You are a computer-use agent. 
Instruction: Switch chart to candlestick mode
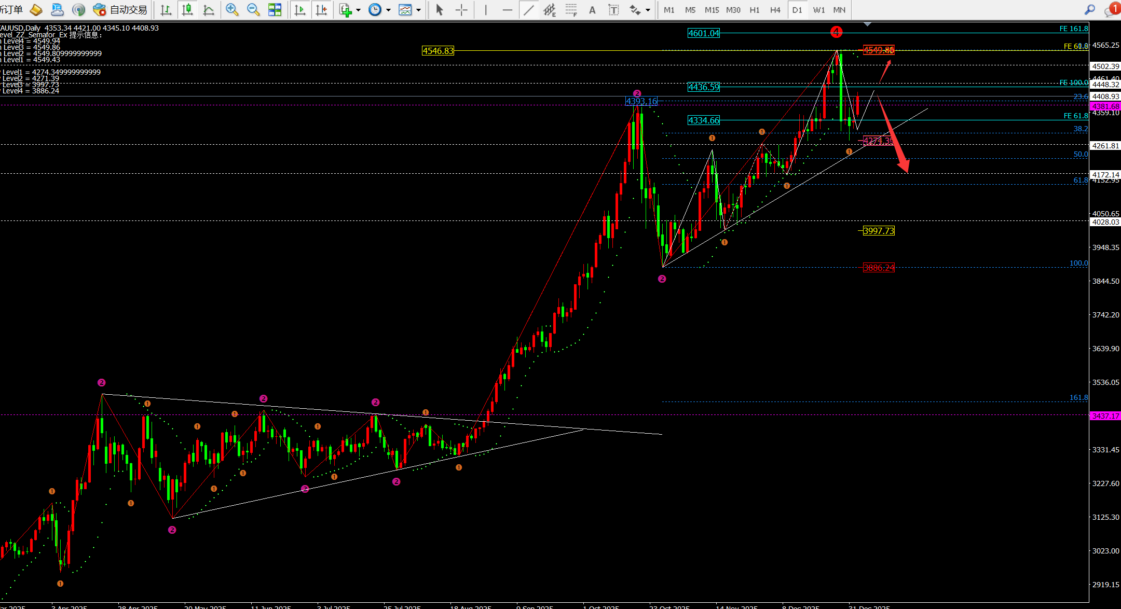coord(187,10)
